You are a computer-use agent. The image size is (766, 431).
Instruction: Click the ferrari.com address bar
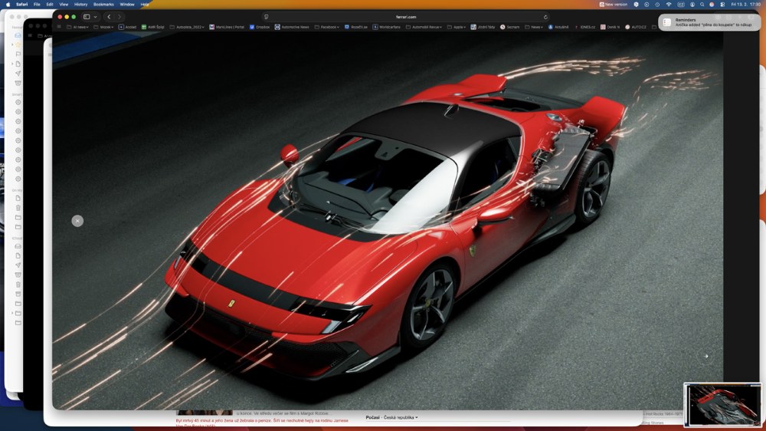click(x=406, y=17)
